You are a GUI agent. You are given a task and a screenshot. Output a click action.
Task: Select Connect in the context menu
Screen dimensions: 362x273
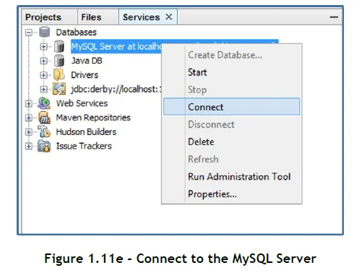pos(232,106)
